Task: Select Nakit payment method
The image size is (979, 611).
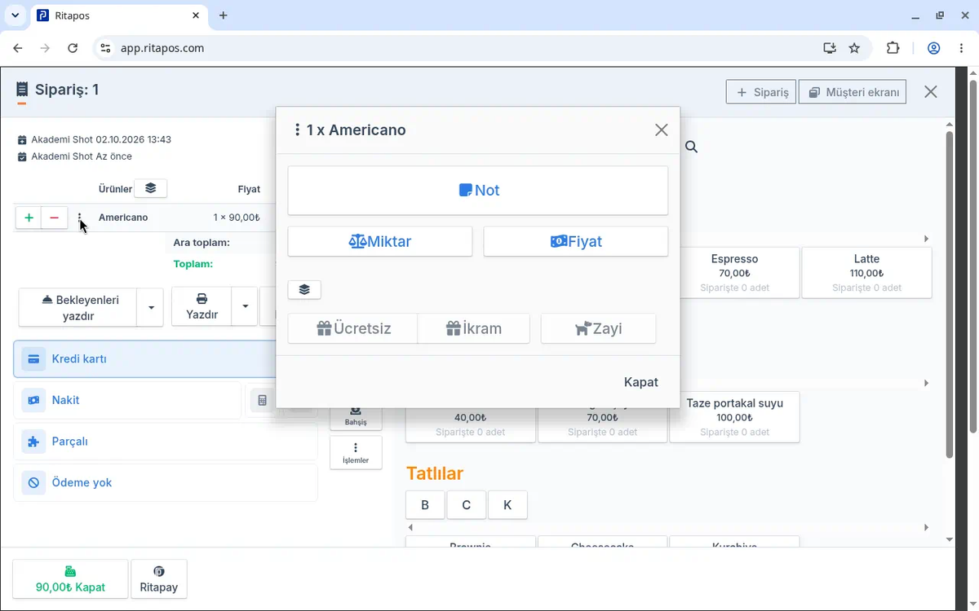Action: click(x=128, y=401)
